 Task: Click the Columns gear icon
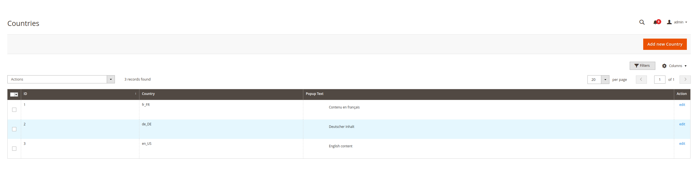point(664,66)
